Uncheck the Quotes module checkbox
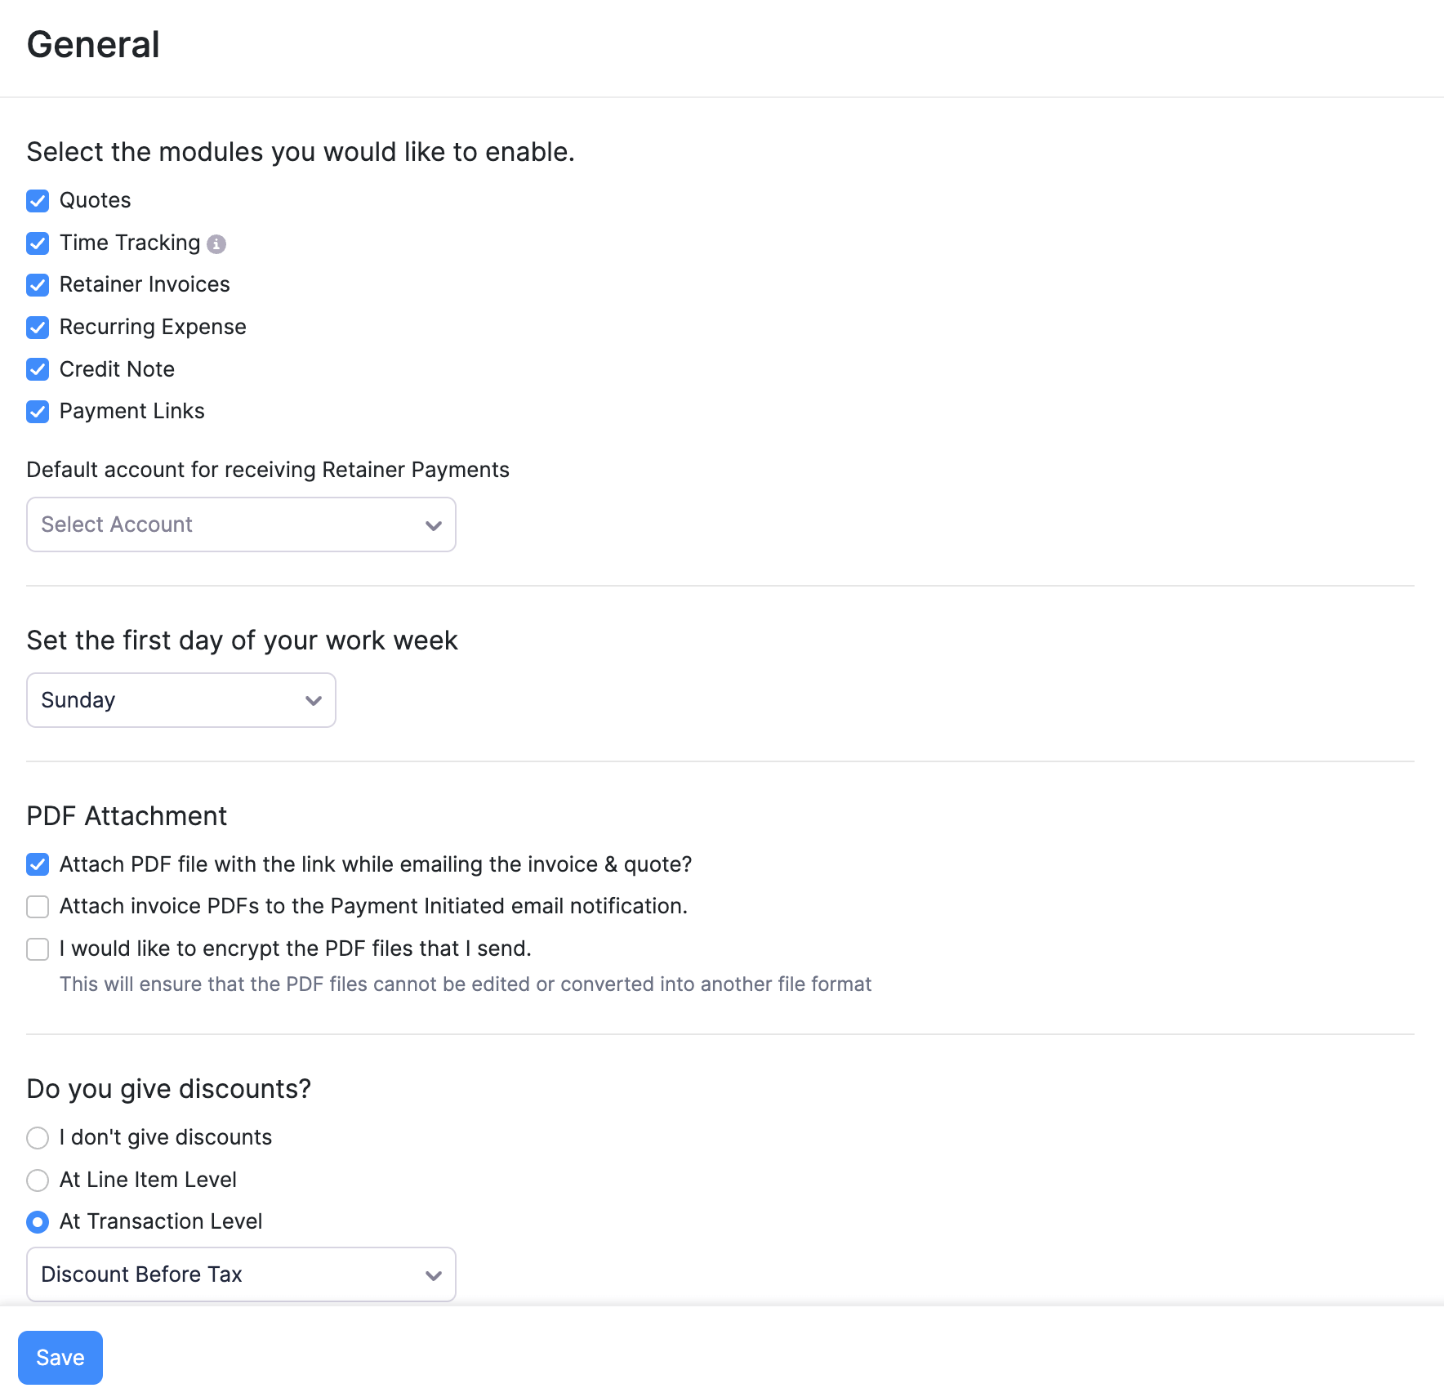 pos(38,201)
